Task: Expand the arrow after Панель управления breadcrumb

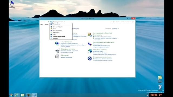Action: click(64, 22)
